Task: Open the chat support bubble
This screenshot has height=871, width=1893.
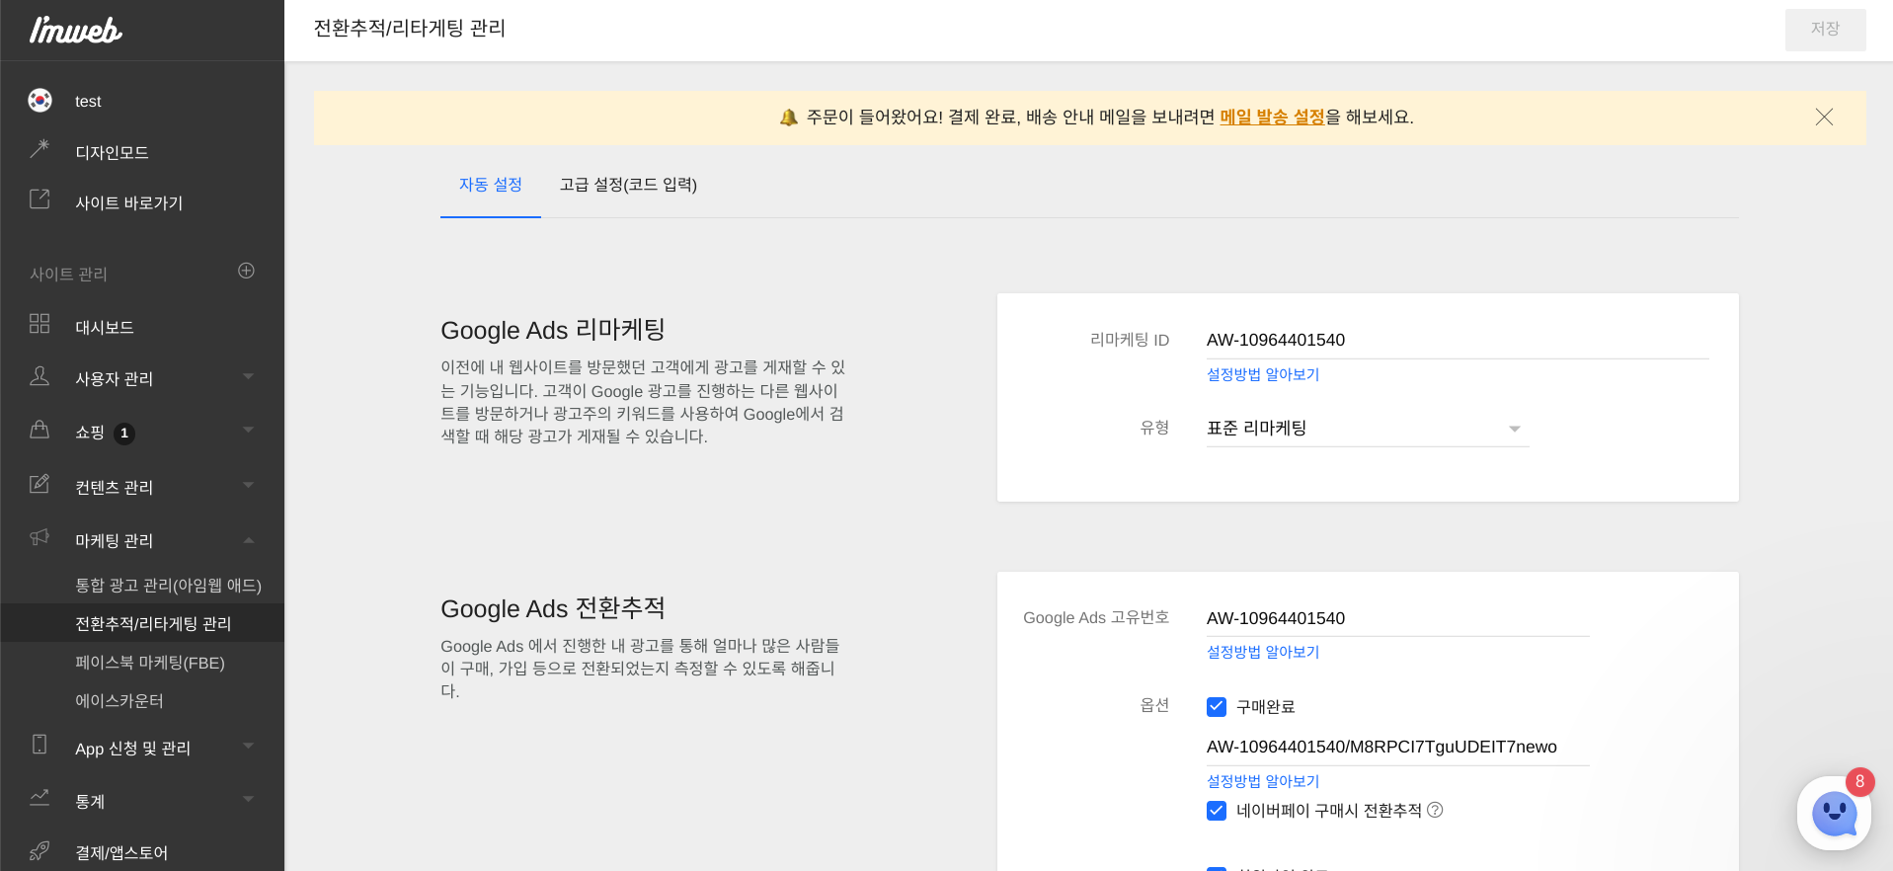Action: tap(1835, 814)
